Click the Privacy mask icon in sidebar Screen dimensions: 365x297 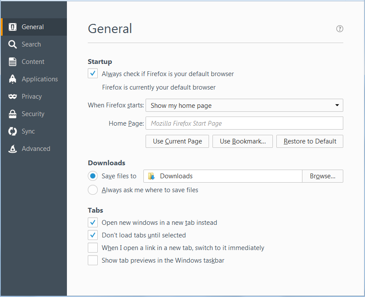13,97
